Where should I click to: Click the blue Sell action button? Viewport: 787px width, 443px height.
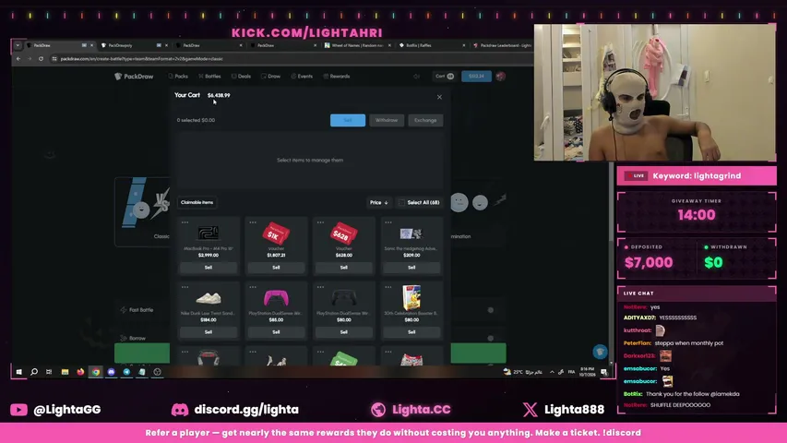(347, 120)
